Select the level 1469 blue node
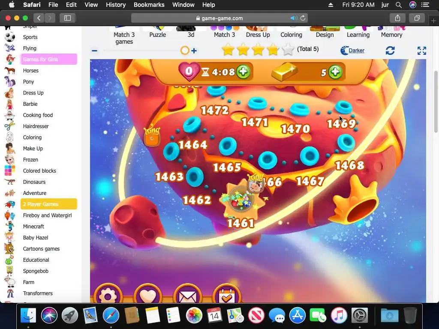This screenshot has height=329, width=439. tap(343, 107)
